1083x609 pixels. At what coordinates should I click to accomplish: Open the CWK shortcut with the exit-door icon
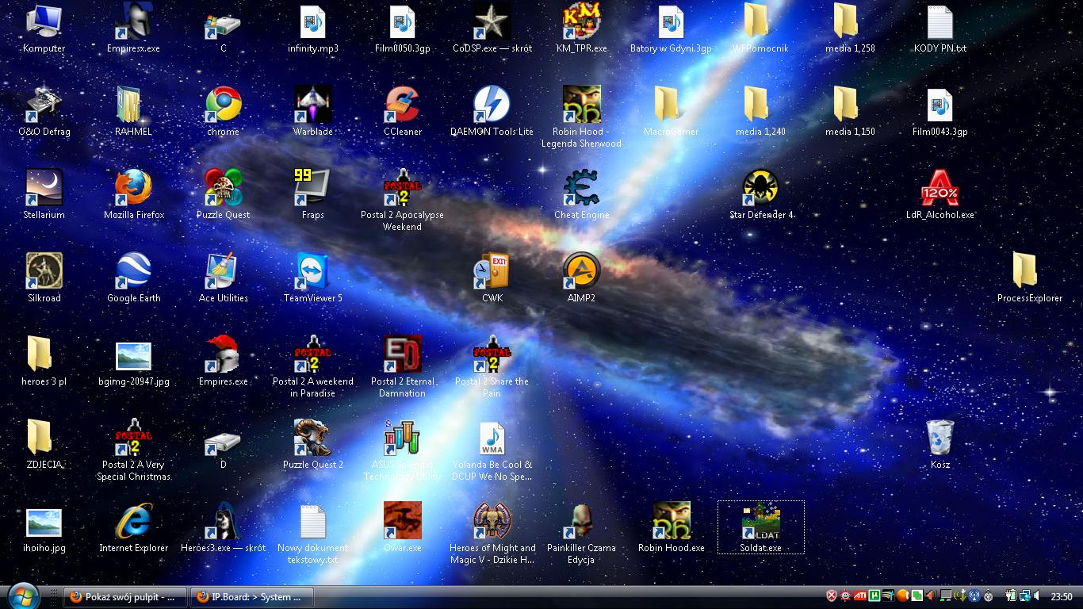[492, 278]
